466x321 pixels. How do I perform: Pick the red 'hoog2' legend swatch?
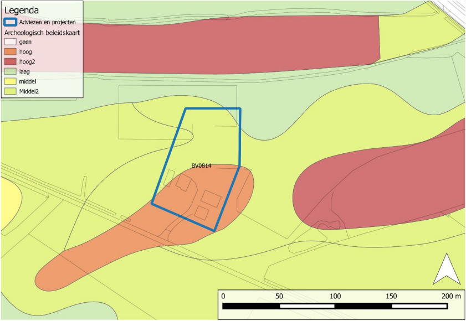(11, 61)
